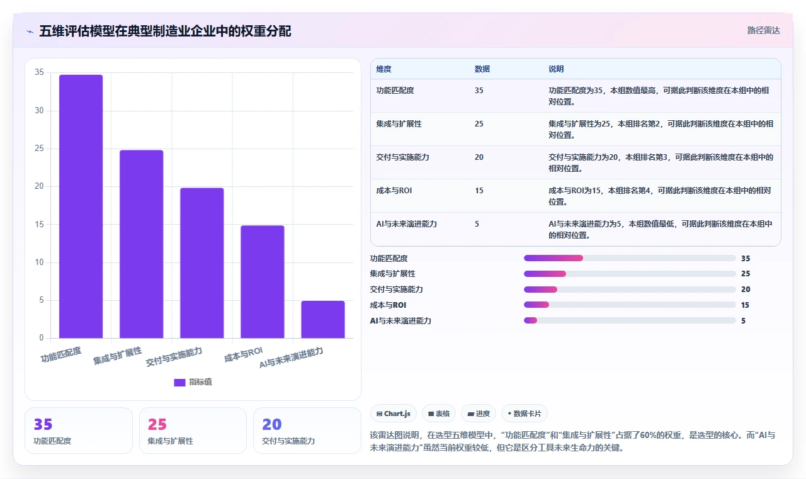Toggle the 指标值 legend color box
Viewport: 806px width, 479px height.
(x=179, y=382)
